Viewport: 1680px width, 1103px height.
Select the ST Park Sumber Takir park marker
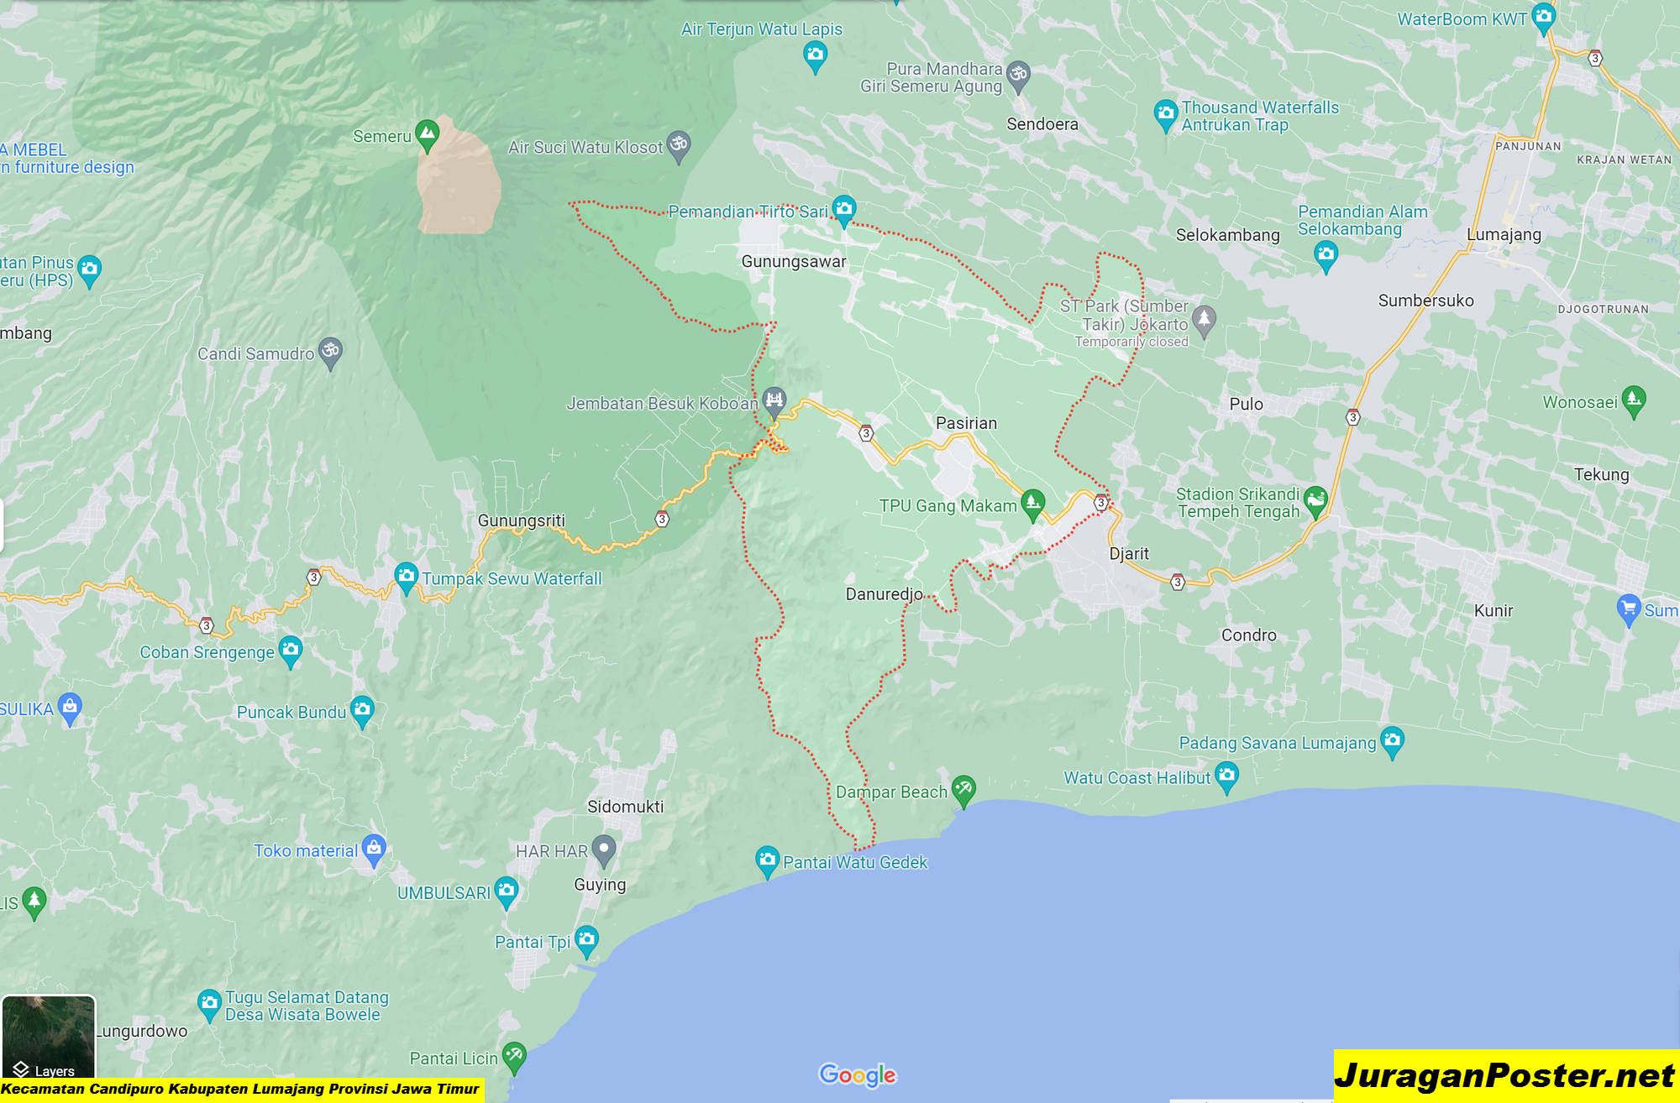(1205, 320)
